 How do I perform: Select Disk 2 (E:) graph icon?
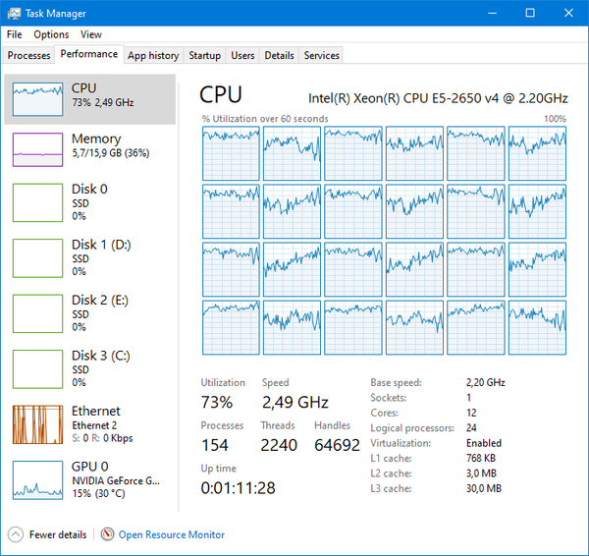[38, 313]
